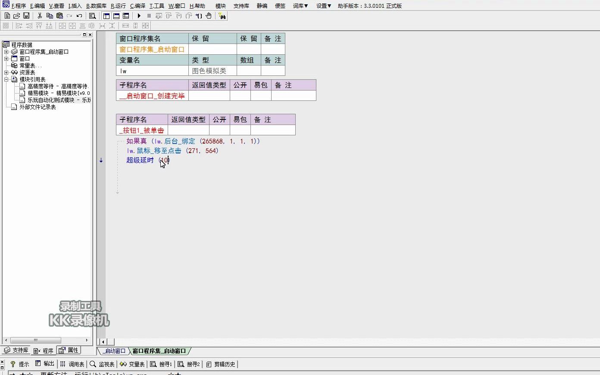Switch to the 属性 panel tab
Screen dimensions: 600x375
69,350
